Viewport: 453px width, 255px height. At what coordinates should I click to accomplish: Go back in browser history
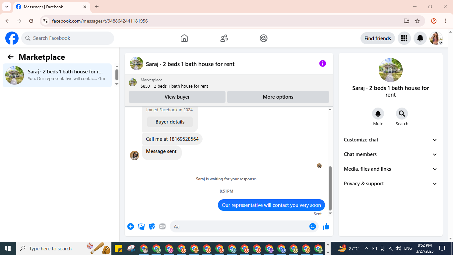click(7, 21)
